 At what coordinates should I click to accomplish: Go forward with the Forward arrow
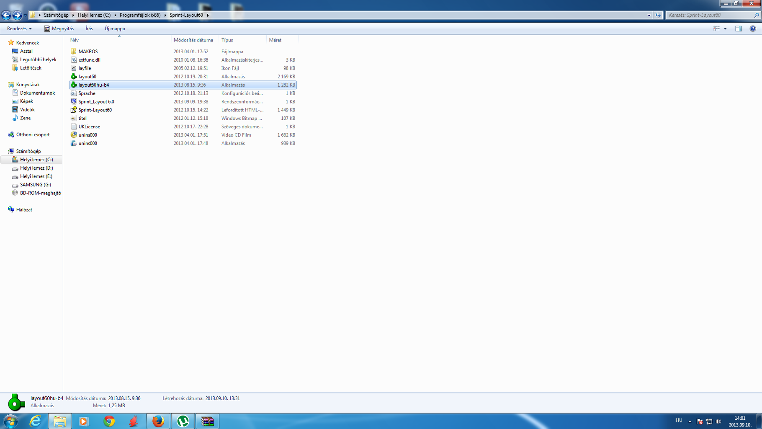[x=17, y=16]
